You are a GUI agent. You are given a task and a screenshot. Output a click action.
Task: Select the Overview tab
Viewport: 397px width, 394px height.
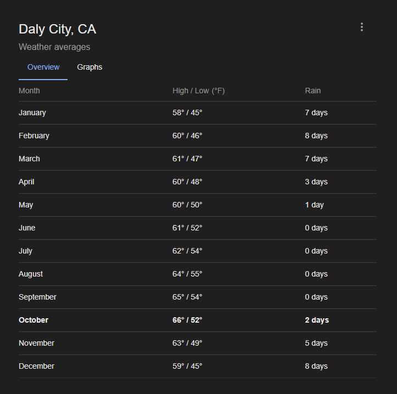click(43, 67)
